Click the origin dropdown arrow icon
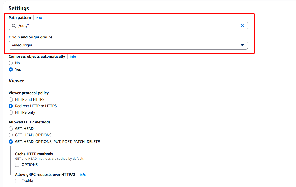 242,45
